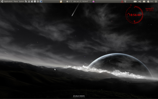This screenshot has height=99, width=158.
Task: Click the Sunday 21 Oct 2012 date widget
Action: (x=150, y=10)
